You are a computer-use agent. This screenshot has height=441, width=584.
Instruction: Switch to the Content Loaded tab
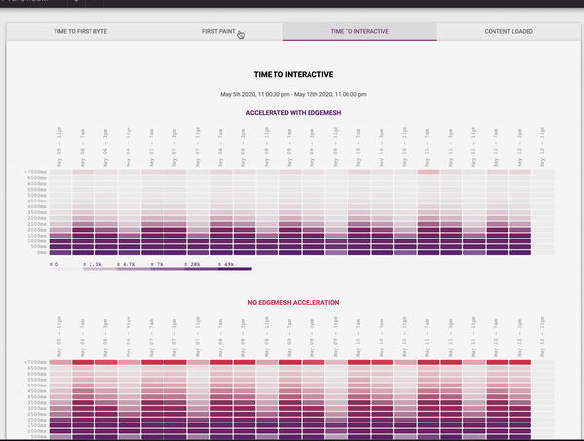(x=509, y=32)
